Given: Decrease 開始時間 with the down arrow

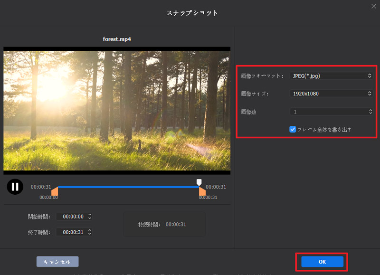Looking at the screenshot, I should (x=90, y=218).
